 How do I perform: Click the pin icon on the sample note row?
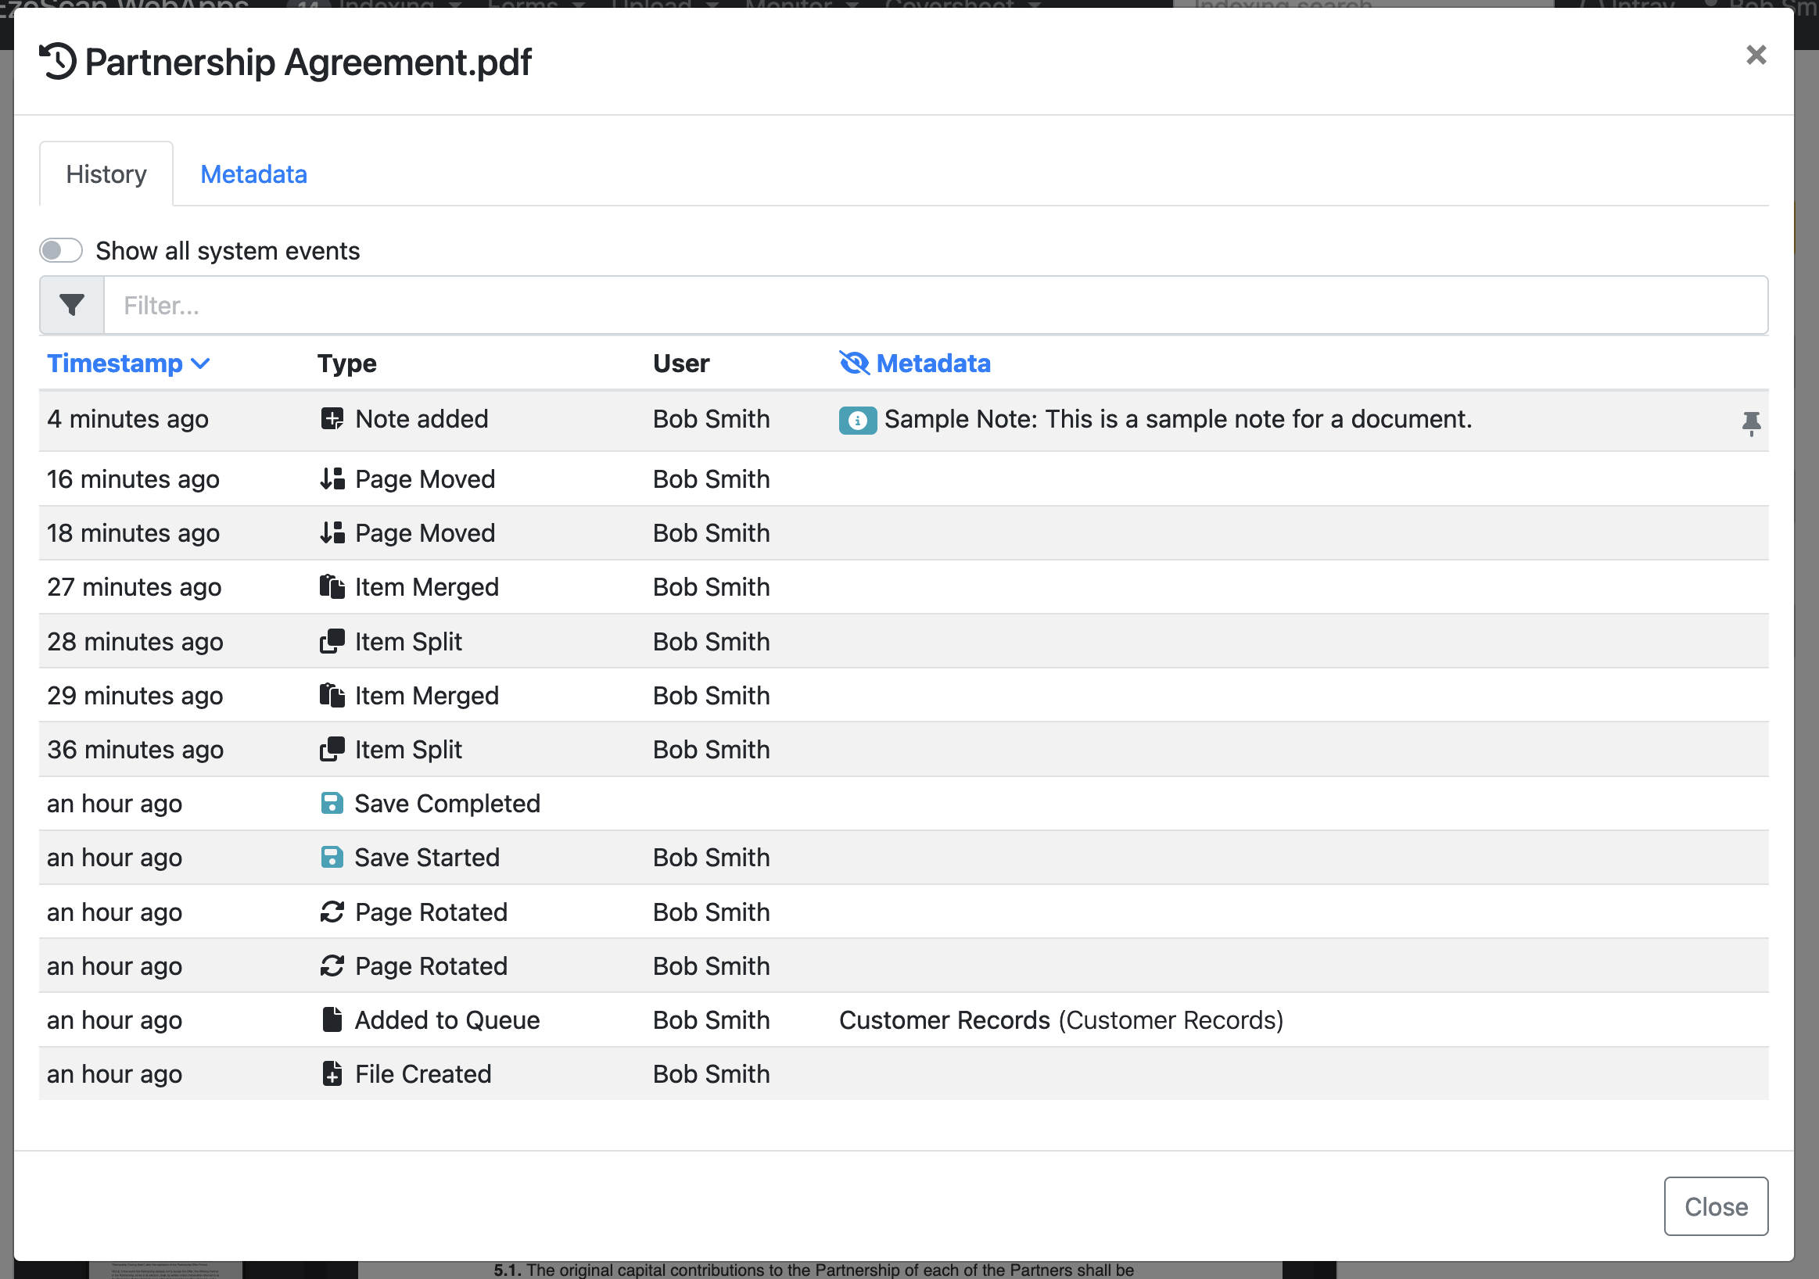coord(1751,423)
